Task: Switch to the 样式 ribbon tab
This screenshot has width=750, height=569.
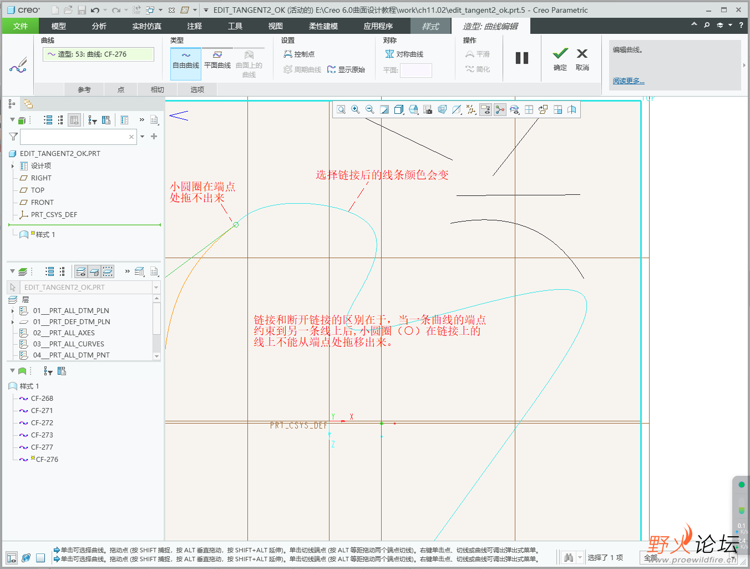Action: [x=430, y=26]
